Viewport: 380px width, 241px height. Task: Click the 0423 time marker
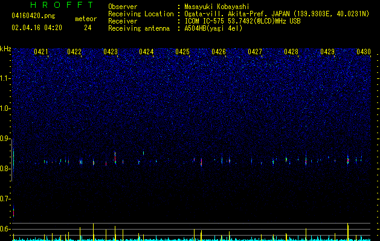[111, 52]
